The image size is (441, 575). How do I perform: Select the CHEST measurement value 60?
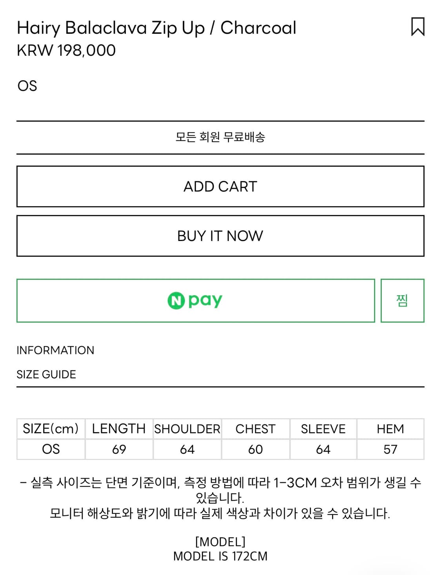[255, 449]
